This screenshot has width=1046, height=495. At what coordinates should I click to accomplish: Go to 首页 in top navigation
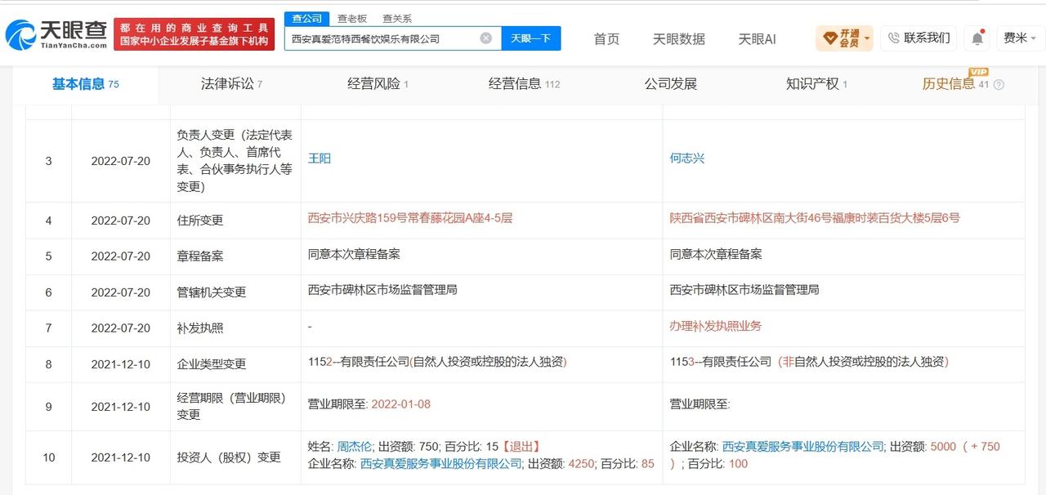point(606,39)
